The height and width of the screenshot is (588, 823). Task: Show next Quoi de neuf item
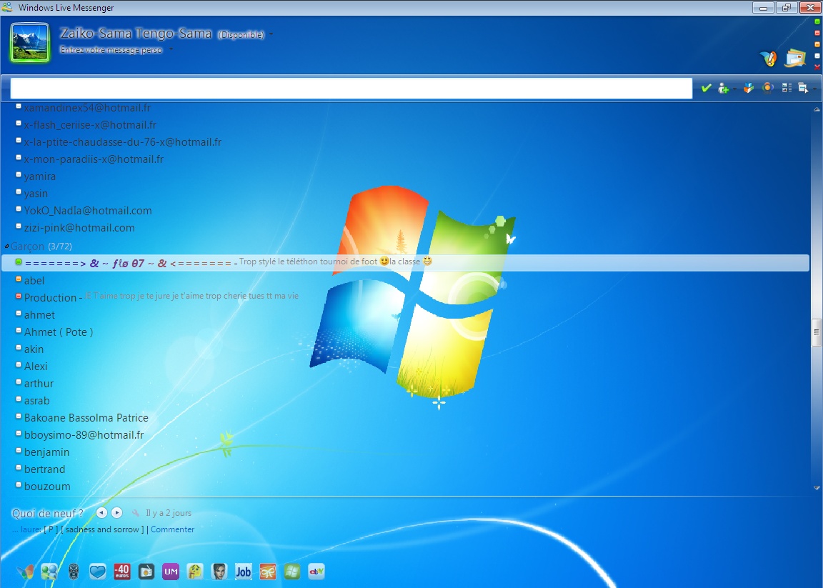click(117, 513)
